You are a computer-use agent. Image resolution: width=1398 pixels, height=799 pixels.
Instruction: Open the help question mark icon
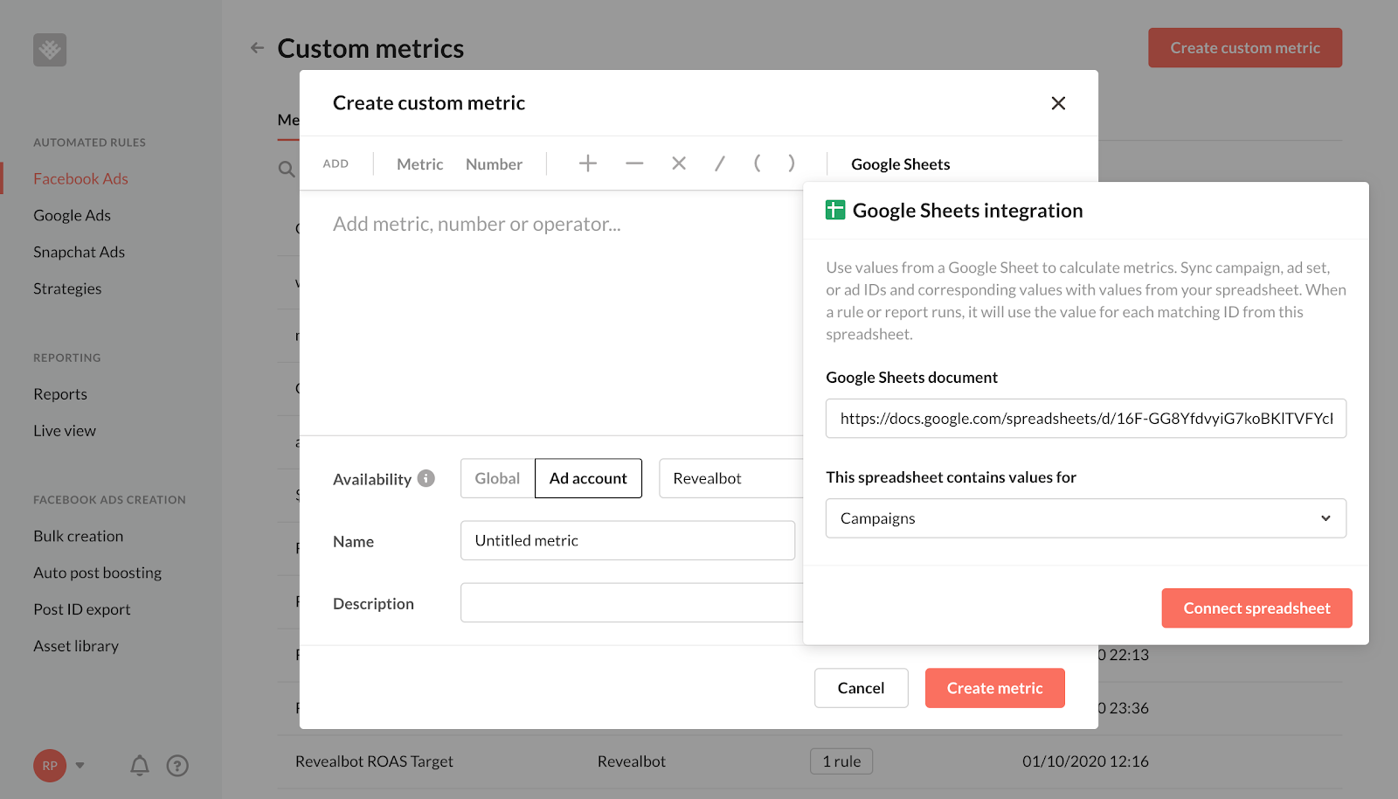[177, 766]
